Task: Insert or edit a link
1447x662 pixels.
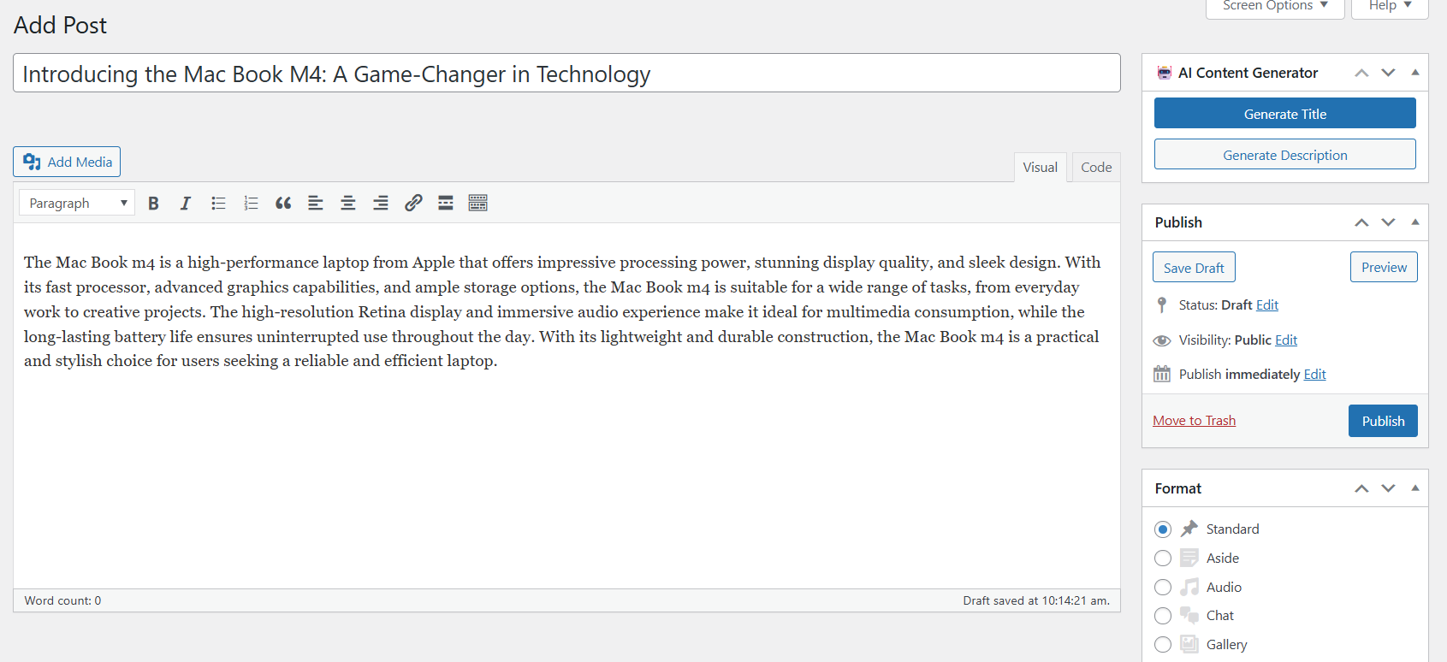Action: point(413,203)
